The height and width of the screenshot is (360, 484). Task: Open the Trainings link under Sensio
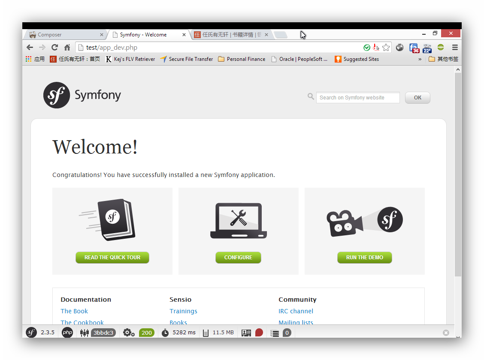point(183,311)
